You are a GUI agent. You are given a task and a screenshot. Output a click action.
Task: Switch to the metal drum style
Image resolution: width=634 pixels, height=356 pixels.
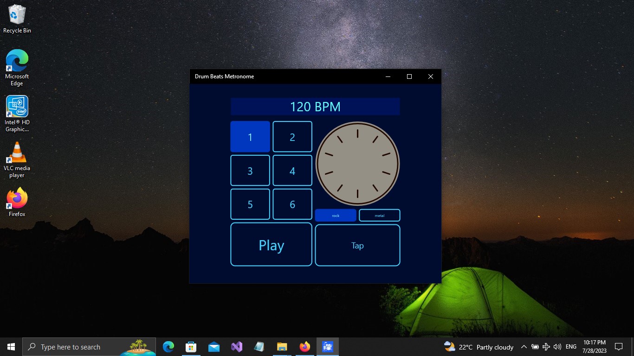[x=379, y=215]
